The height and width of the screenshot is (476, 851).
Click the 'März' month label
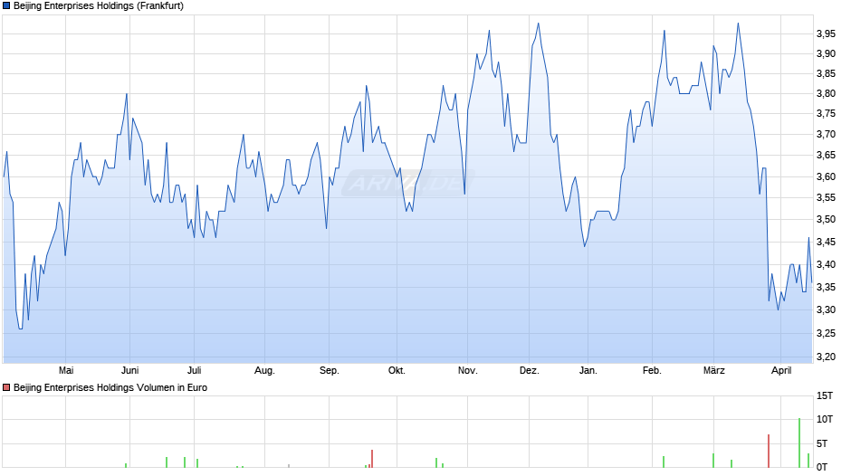coord(713,370)
